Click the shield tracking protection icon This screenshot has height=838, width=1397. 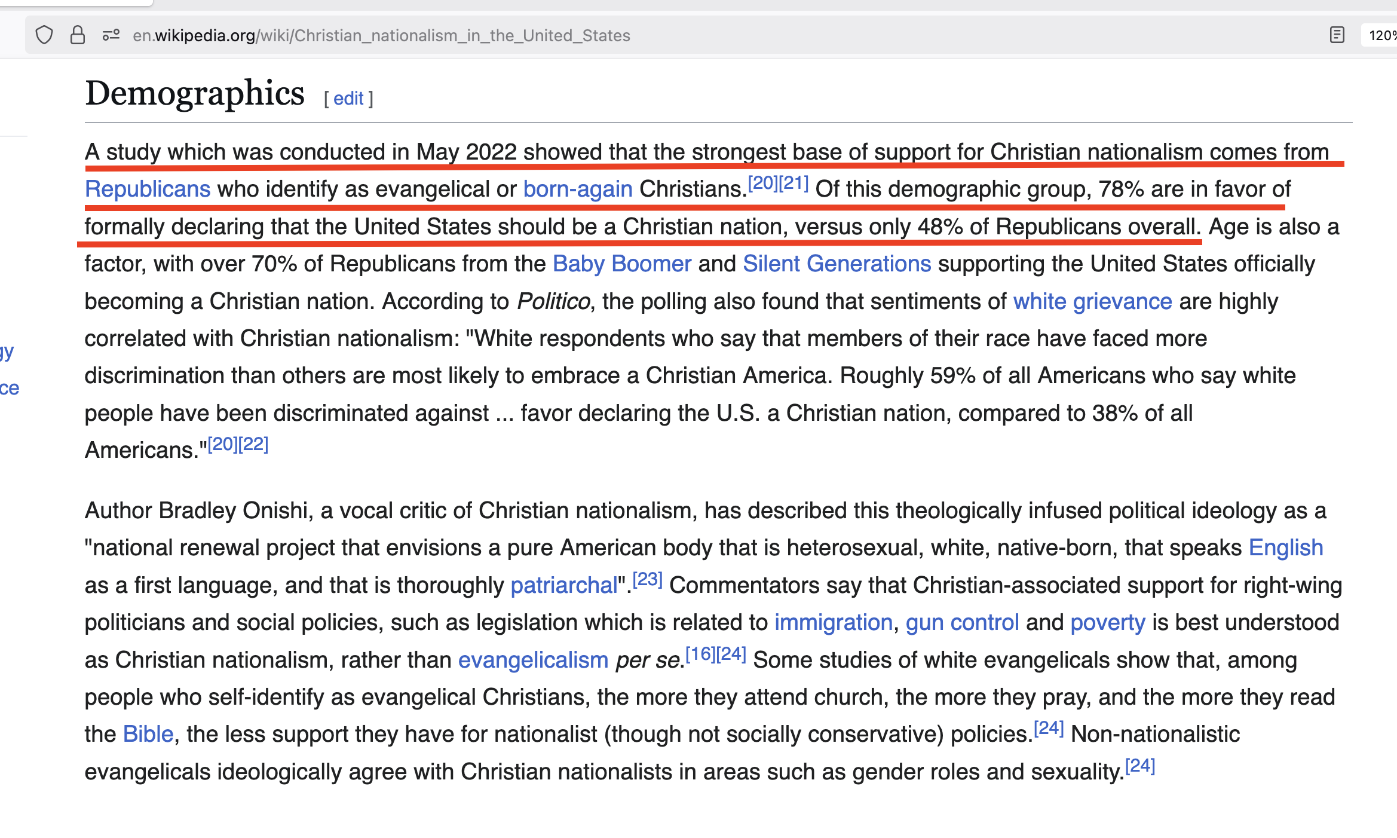point(44,35)
